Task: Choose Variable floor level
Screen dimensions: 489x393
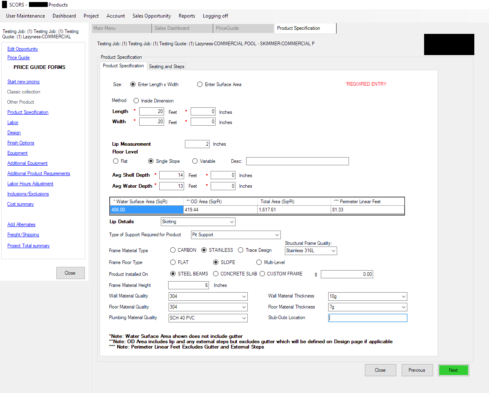Action: (x=195, y=161)
